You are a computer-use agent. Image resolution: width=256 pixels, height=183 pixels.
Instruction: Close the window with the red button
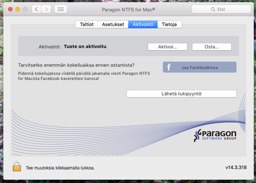10,9
